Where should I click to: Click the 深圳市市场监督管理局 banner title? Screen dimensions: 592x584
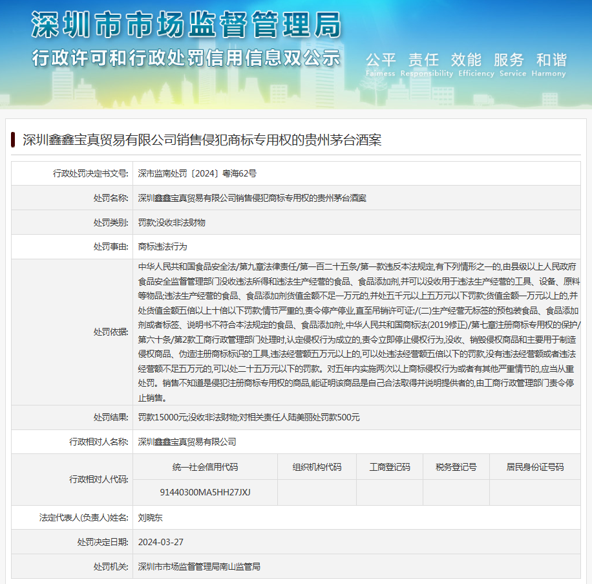click(187, 25)
